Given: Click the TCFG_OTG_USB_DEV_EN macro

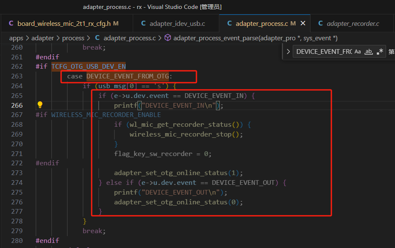Looking at the screenshot, I should 88,67.
